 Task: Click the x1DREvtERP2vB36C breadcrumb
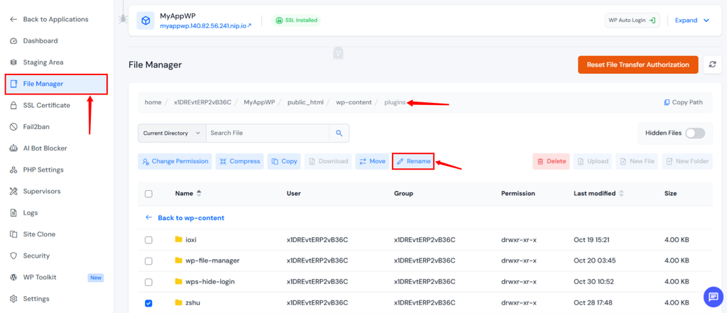point(202,102)
